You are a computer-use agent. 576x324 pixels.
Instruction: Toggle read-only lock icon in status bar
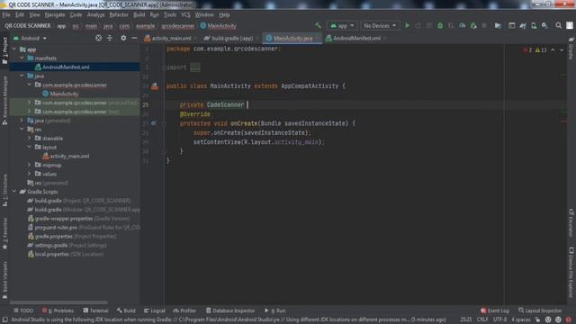tap(537, 319)
